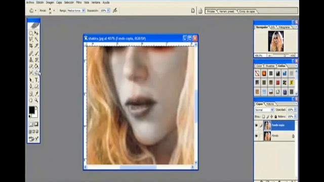Reset default foreground/background colors
324x182 pixels.
point(30,116)
